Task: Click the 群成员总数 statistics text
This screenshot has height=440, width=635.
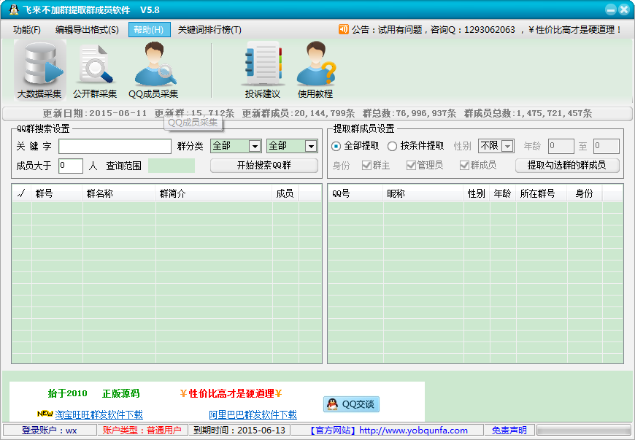Action: [x=528, y=113]
